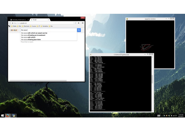
Task: Click the browser scrollbar right arrow
Action: point(84,81)
